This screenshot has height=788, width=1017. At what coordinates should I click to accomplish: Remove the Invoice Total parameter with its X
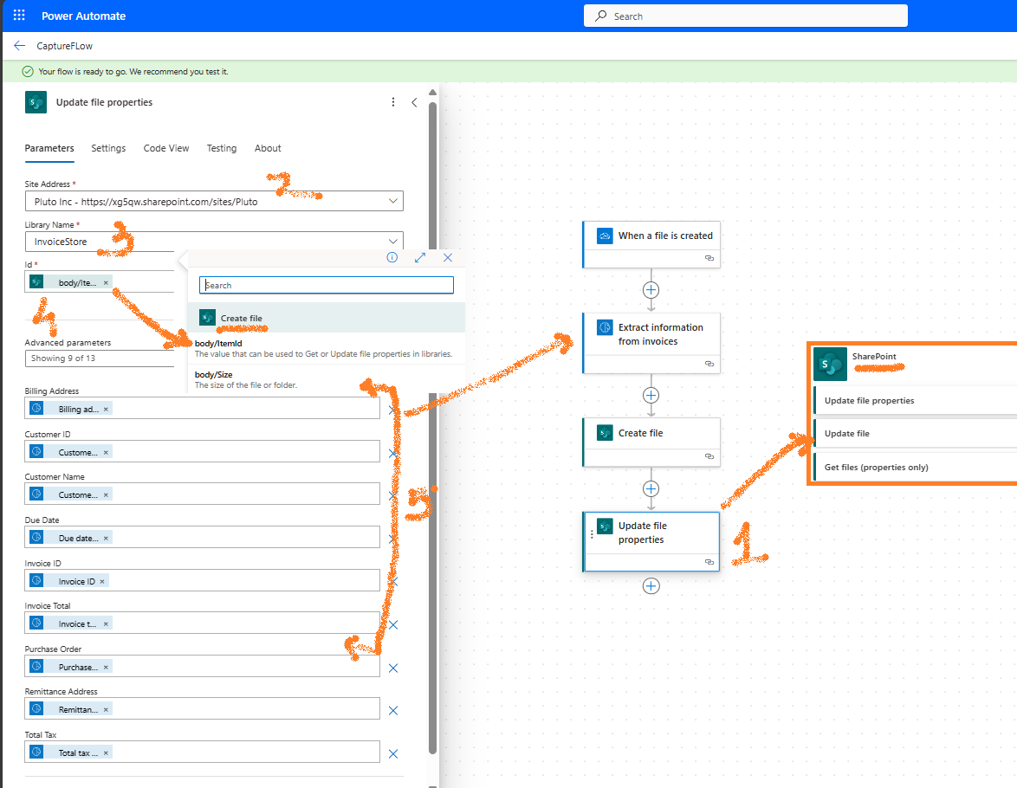click(393, 624)
